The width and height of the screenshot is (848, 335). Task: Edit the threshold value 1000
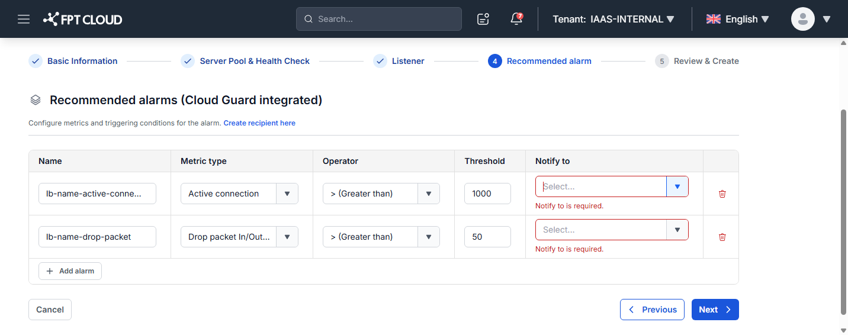click(x=487, y=194)
